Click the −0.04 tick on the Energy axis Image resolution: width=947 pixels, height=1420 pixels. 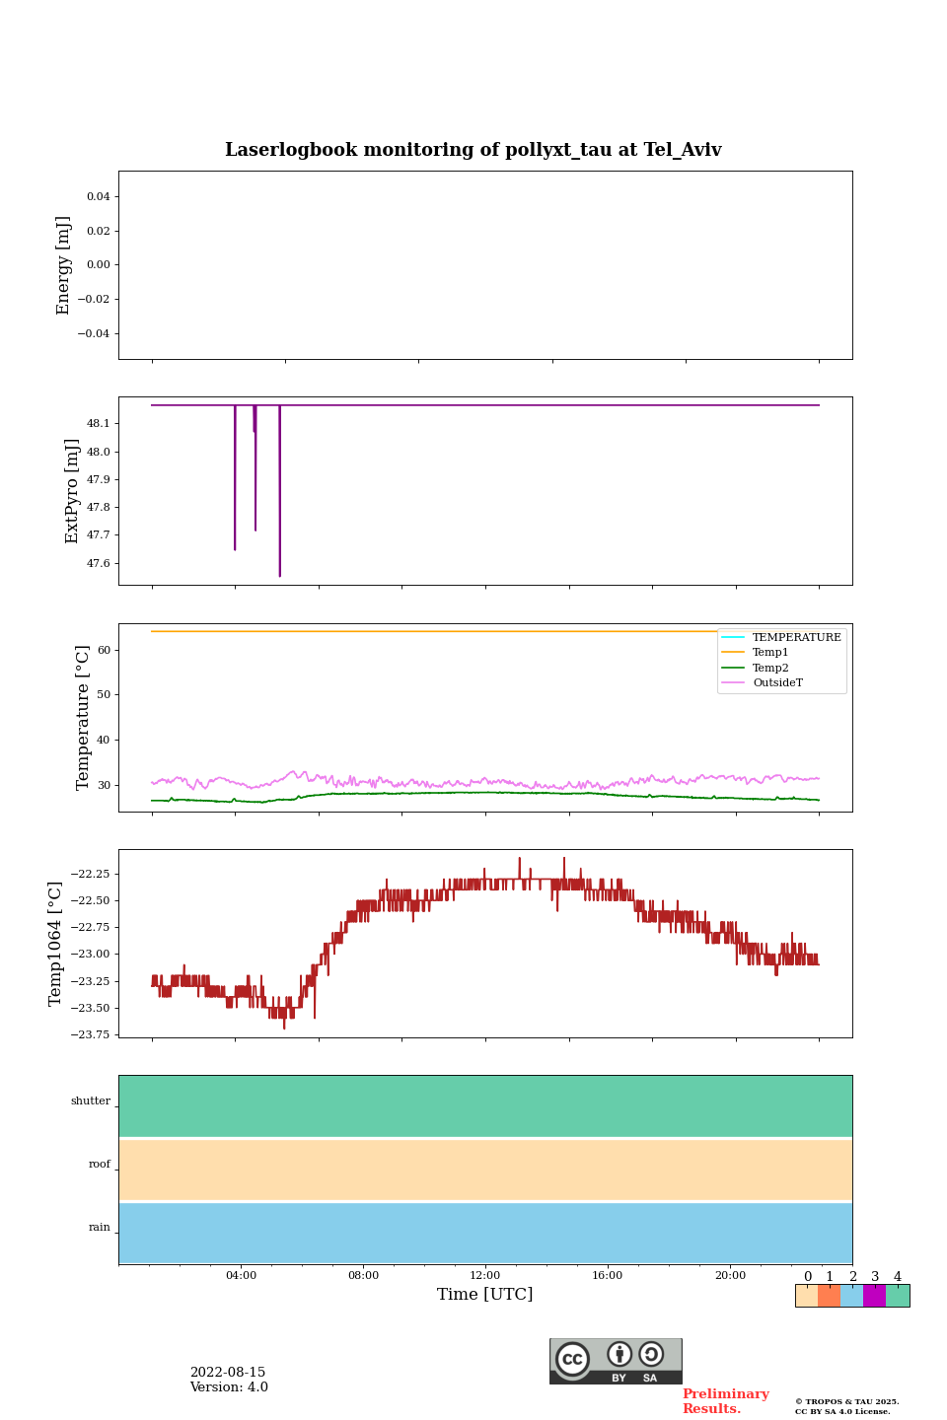(95, 333)
